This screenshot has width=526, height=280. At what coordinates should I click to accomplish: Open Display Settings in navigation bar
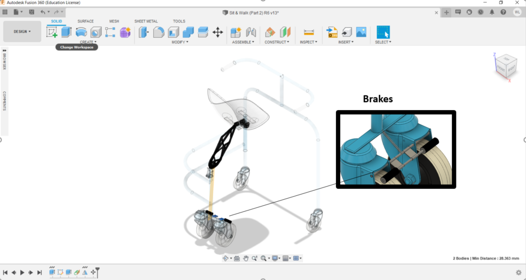pyautogui.click(x=276, y=258)
